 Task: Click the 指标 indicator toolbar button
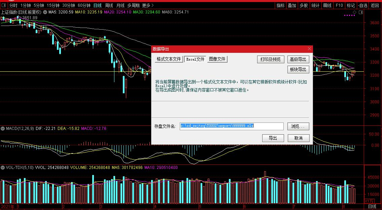(280, 5)
